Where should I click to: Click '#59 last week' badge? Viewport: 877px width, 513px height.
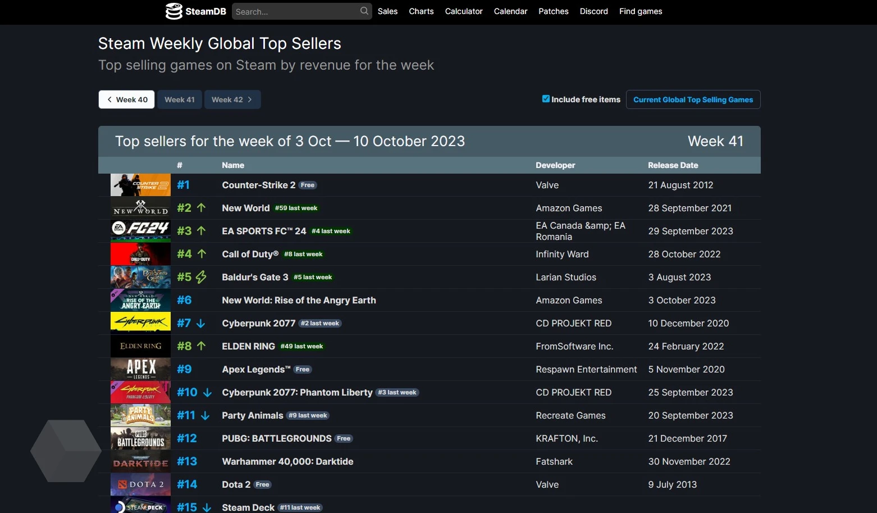point(296,208)
